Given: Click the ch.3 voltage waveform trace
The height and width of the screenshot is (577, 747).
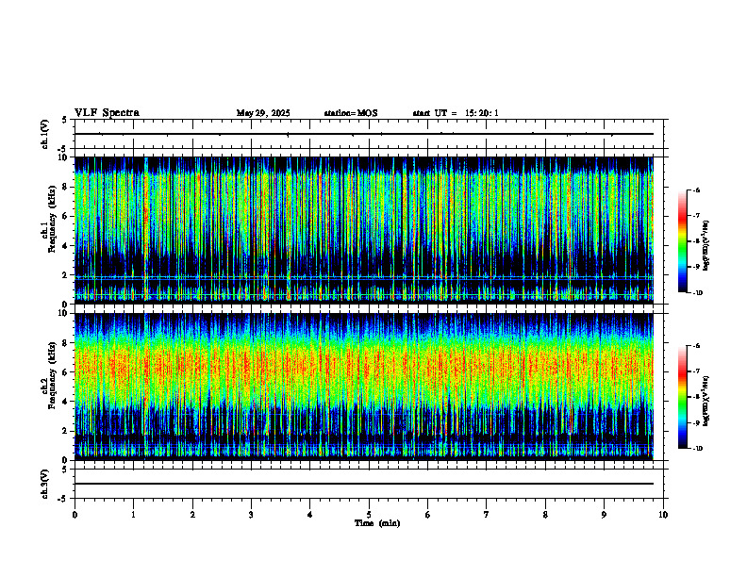Looking at the screenshot, I should point(364,484).
